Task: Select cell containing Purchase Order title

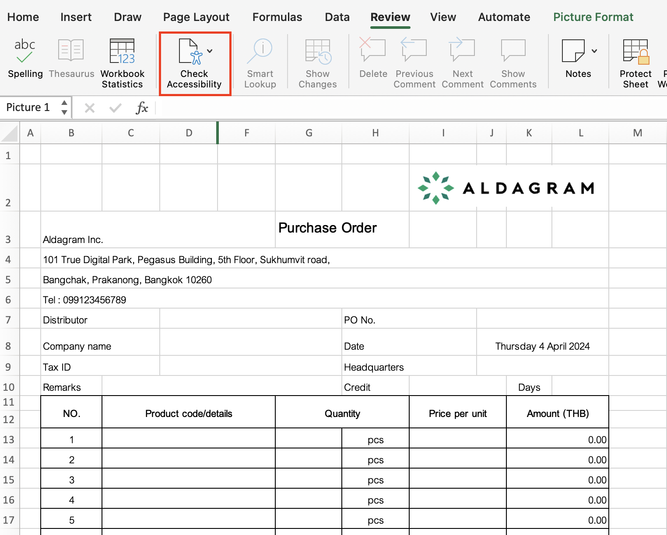Action: coord(327,228)
